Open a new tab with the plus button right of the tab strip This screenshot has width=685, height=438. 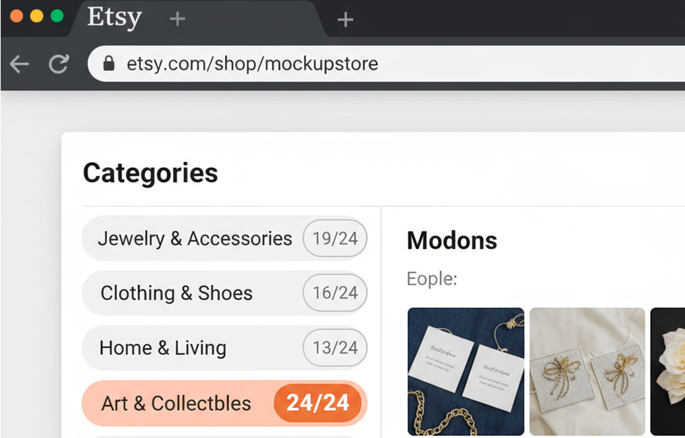coord(345,20)
